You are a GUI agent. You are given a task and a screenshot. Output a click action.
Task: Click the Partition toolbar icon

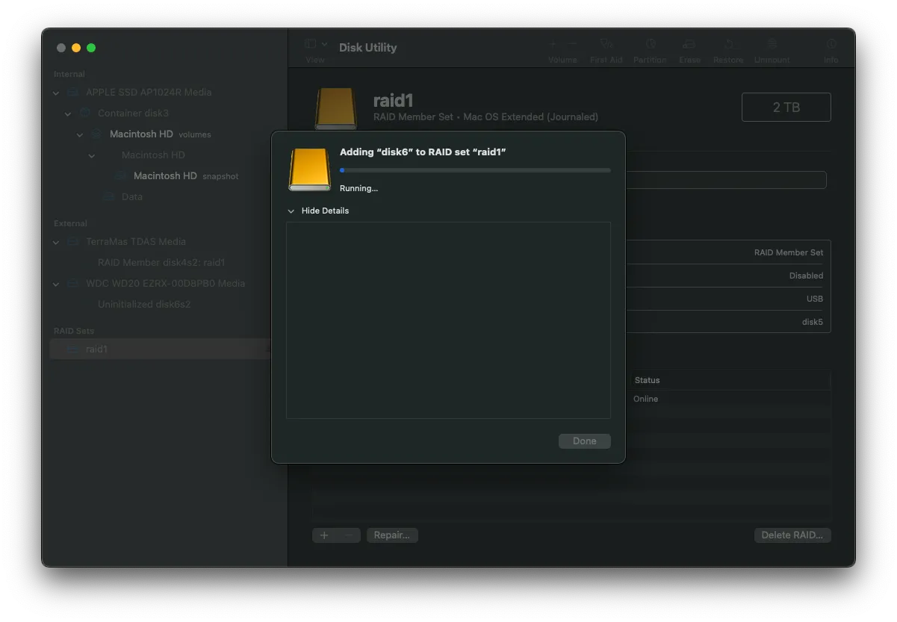tap(650, 45)
